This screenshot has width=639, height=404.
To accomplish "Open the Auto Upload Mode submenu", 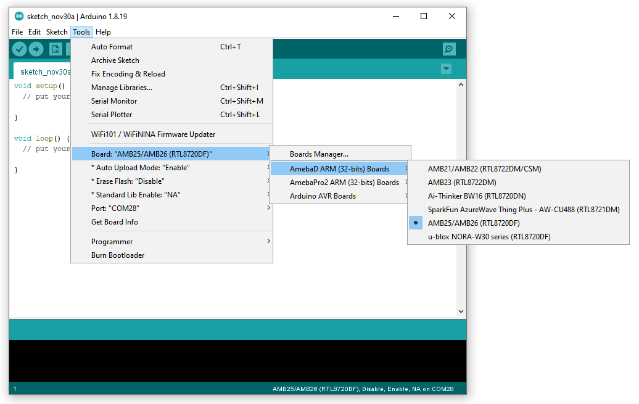I will point(140,168).
